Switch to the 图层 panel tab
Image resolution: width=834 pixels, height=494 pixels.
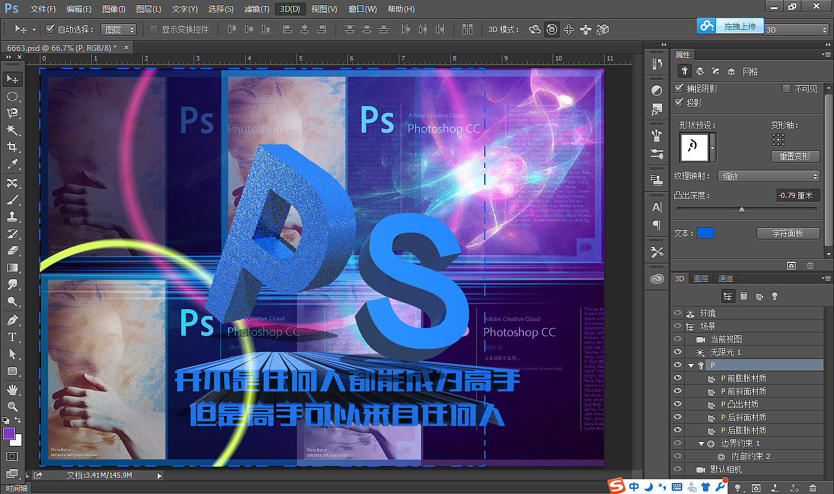(x=701, y=279)
